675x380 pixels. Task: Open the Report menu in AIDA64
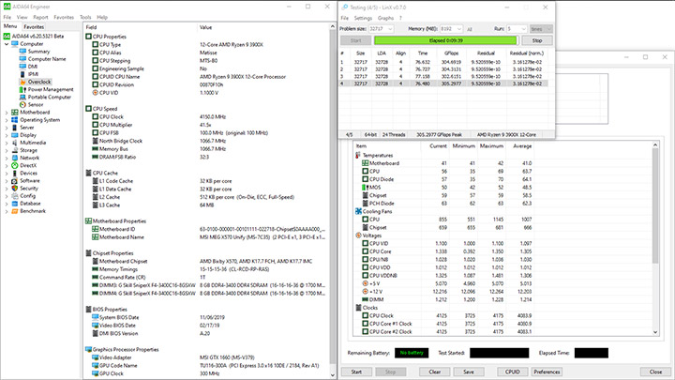pyautogui.click(x=40, y=17)
